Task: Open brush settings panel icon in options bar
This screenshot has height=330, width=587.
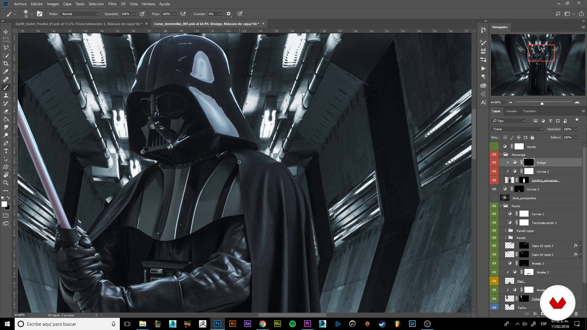Action: point(40,14)
